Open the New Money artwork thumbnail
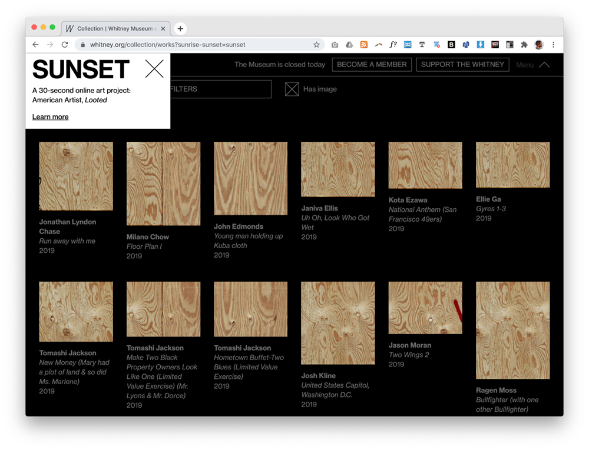Viewport: 589px width, 450px height. click(x=76, y=312)
